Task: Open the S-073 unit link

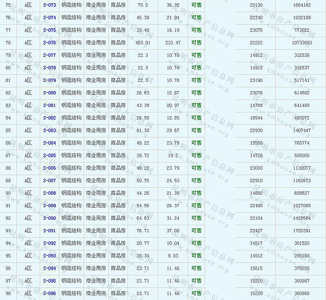Action: pos(49,5)
